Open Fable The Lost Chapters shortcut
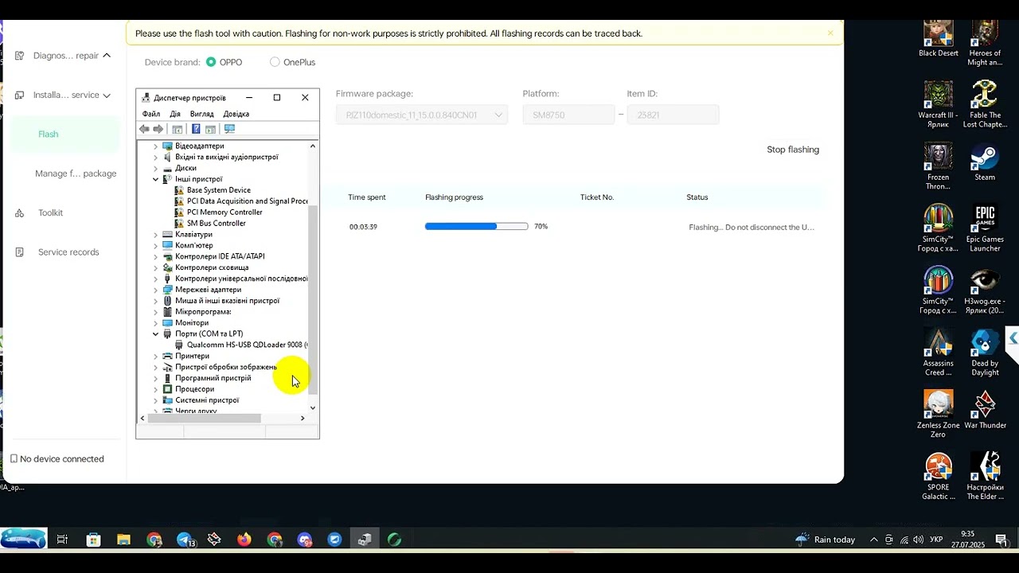1019x573 pixels. pos(985,105)
